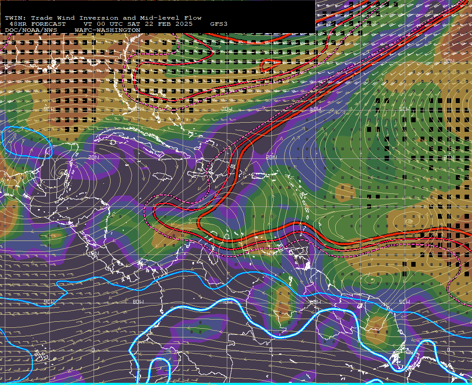The image size is (472, 385).
Task: Click the '80W' longitude label west of Colombia
Action: pyautogui.click(x=138, y=302)
